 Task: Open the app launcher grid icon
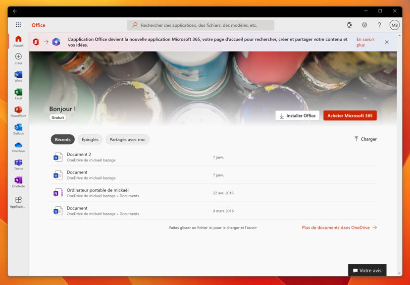18,25
